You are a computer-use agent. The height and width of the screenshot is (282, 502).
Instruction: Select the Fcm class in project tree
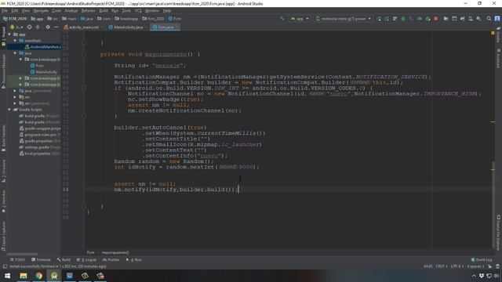(37, 66)
